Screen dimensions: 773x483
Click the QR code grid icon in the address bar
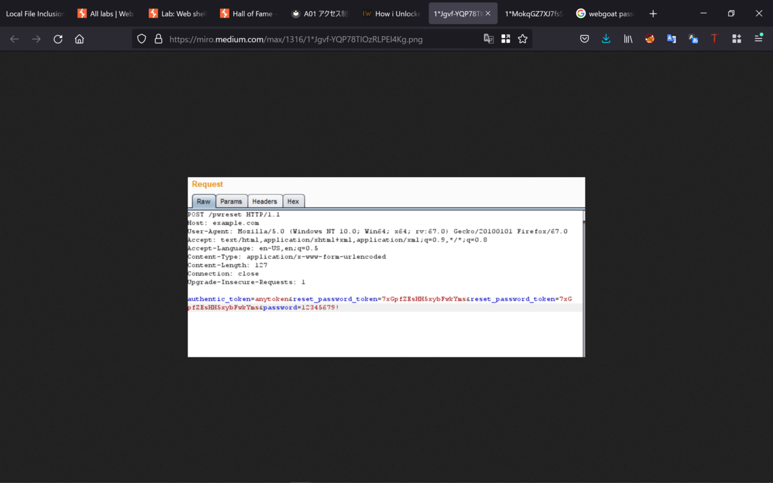coord(506,39)
